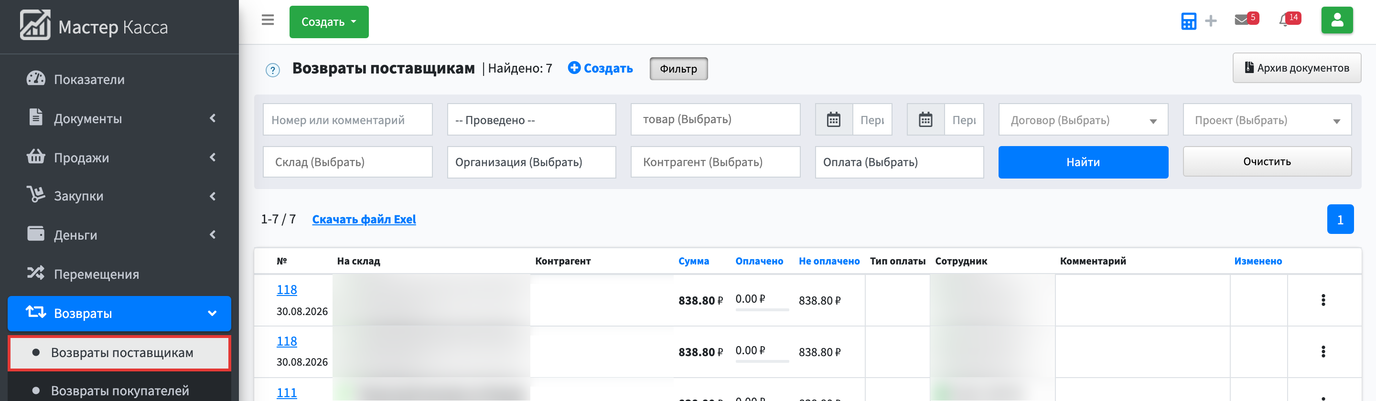Collapse Возвраты sidebar section

[x=119, y=314]
